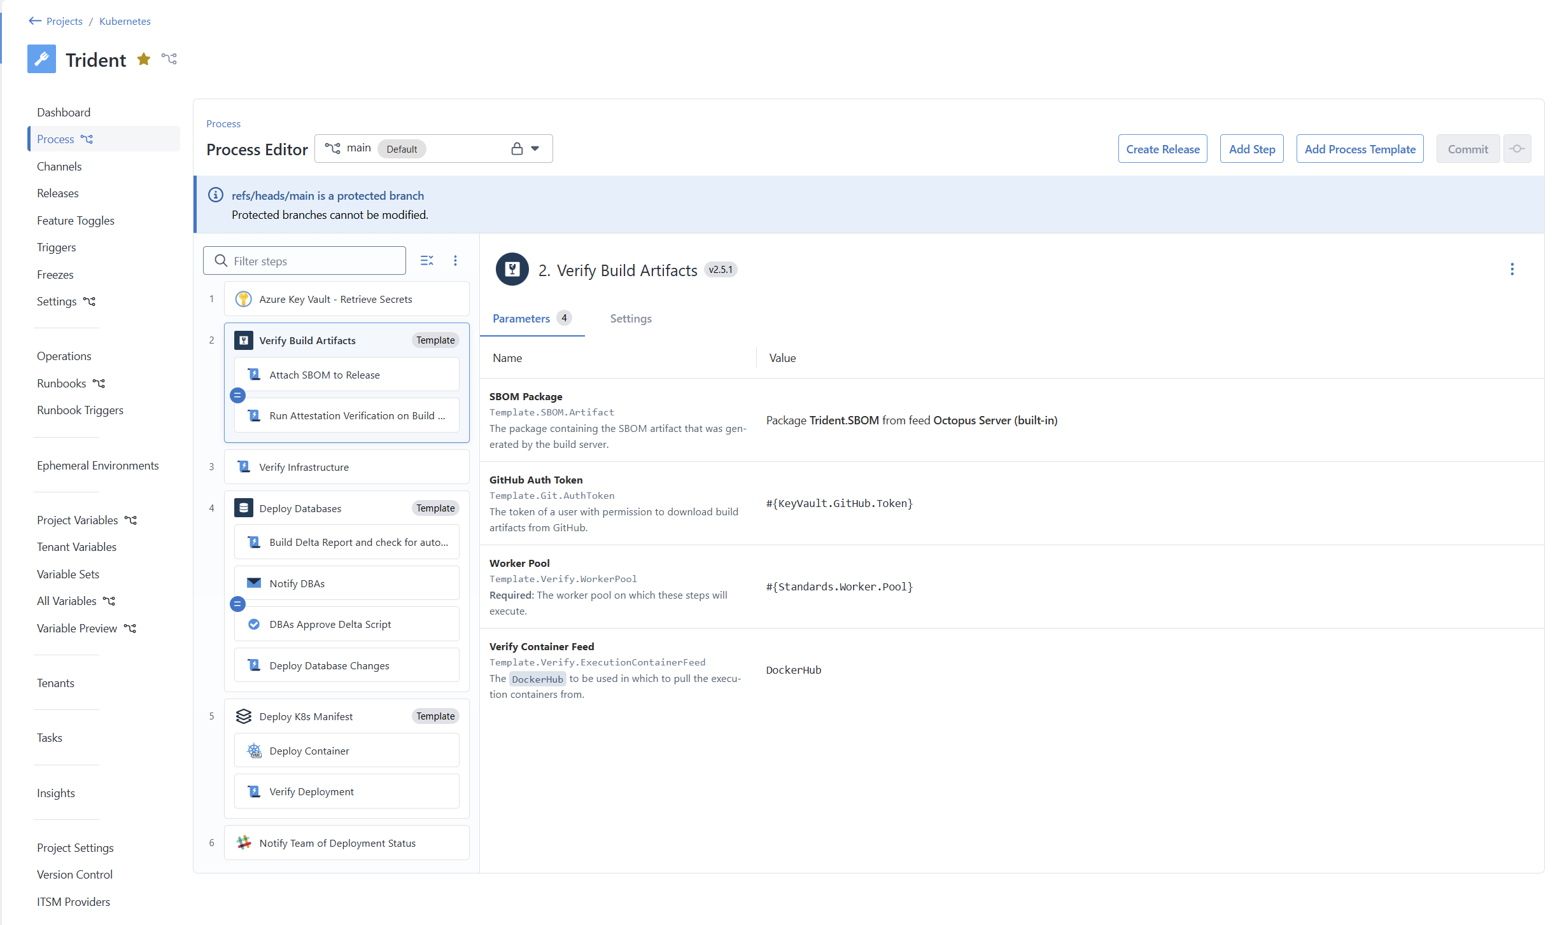This screenshot has height=925, width=1562.
Task: Open the overflow menu above the step list
Action: pyautogui.click(x=455, y=260)
